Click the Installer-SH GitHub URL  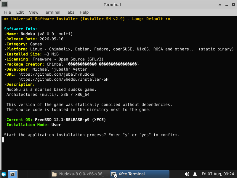point(63,79)
